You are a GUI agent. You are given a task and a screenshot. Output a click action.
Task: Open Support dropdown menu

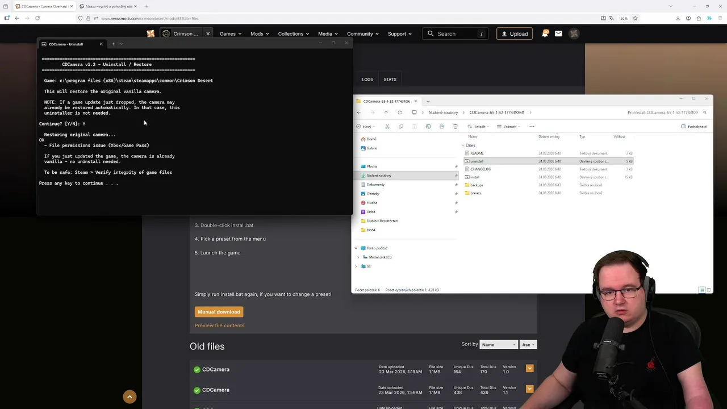(400, 34)
